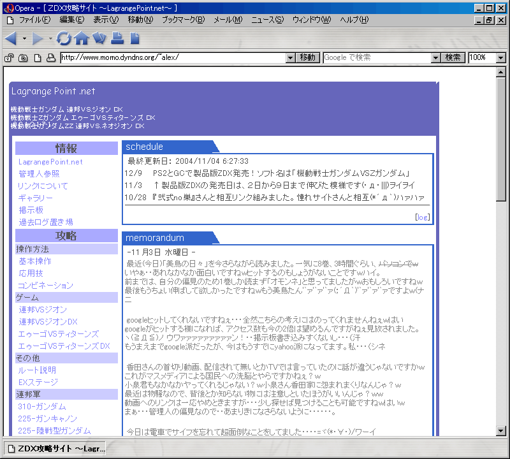
Task: Open the ファイル(F) menu
Action: click(x=35, y=20)
